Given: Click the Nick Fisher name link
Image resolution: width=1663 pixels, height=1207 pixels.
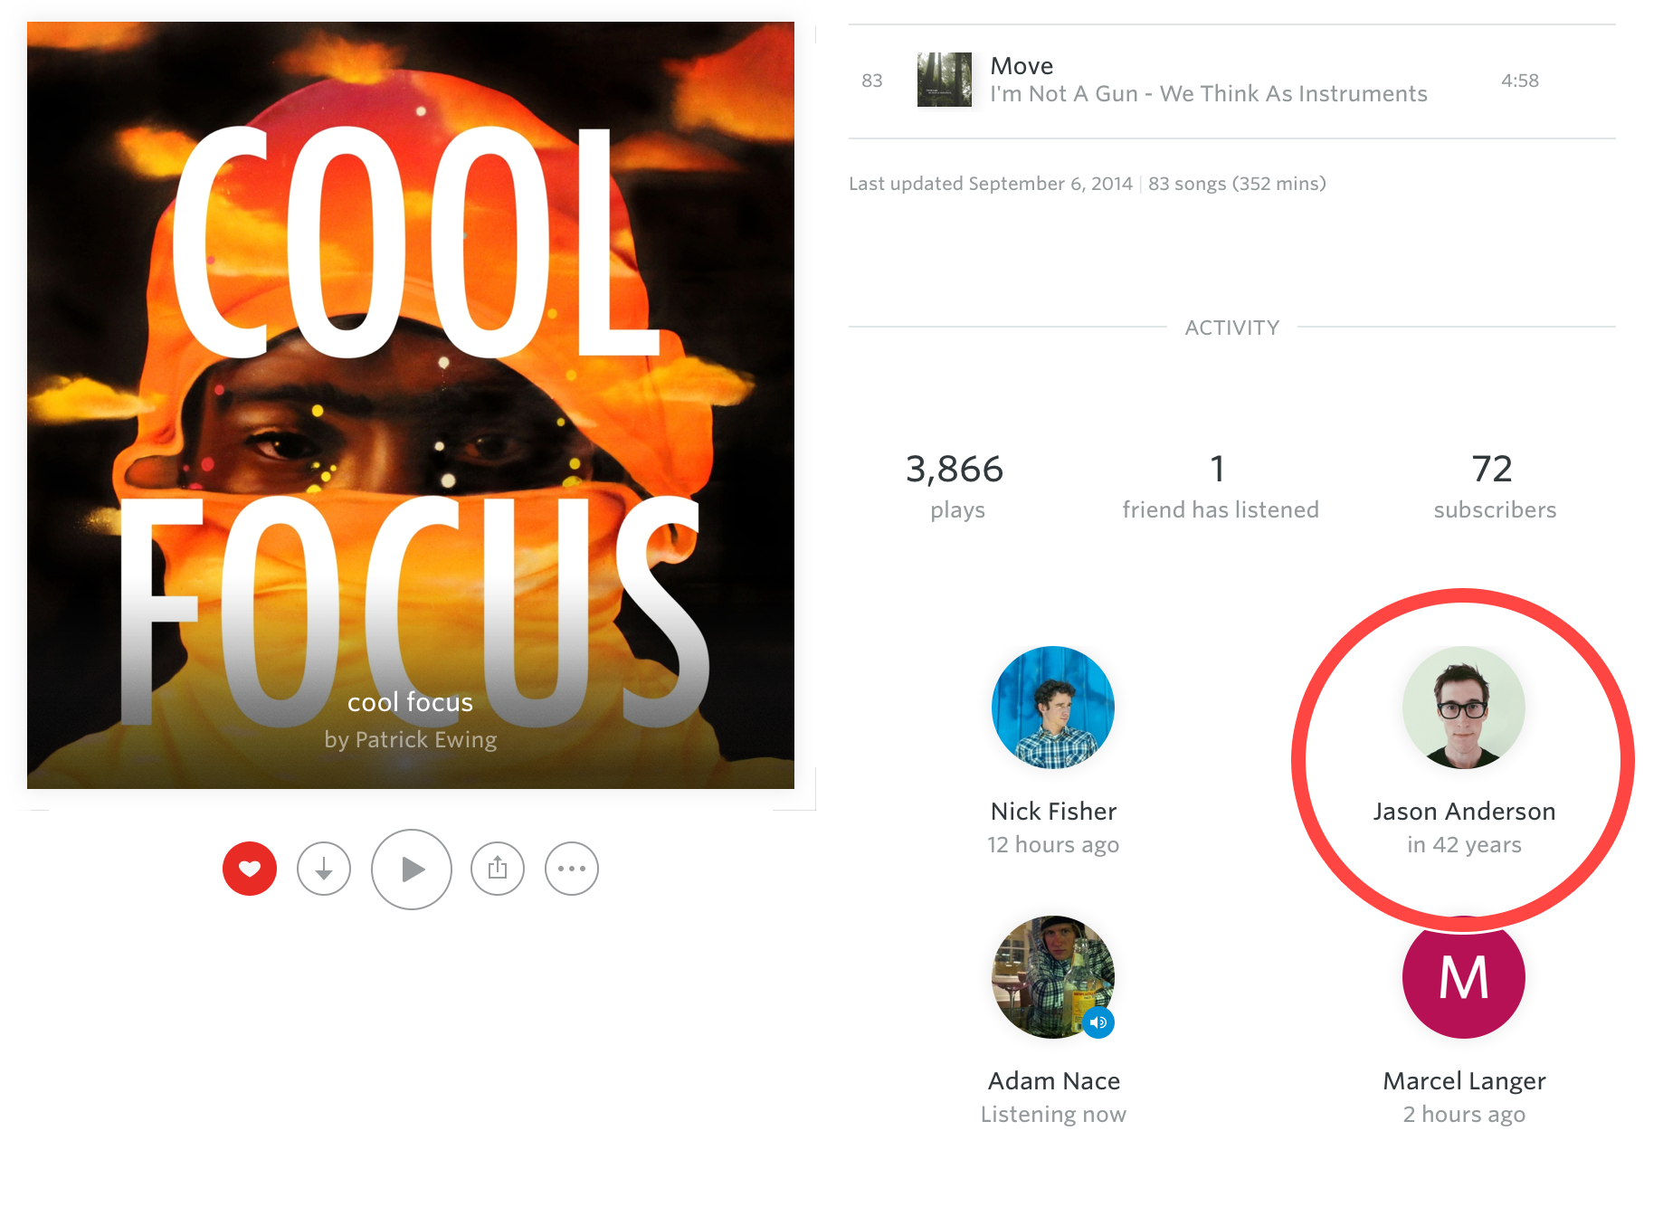Looking at the screenshot, I should [1053, 812].
